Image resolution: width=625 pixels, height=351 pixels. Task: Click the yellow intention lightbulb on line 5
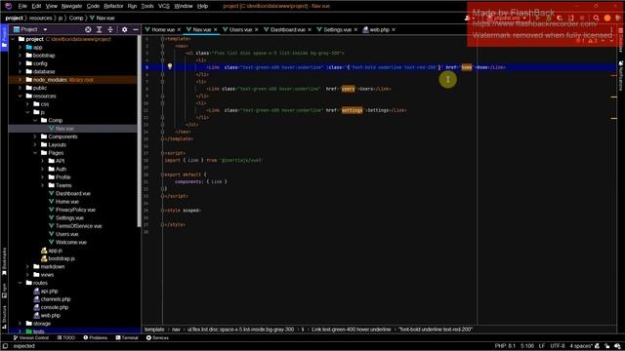[x=170, y=66]
